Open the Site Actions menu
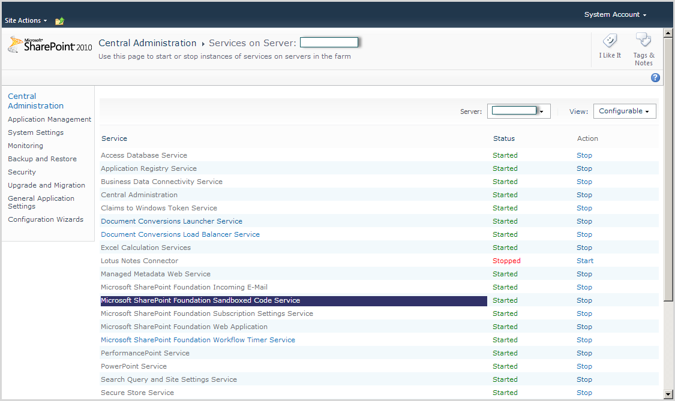Screen dimensions: 675x401 26,20
